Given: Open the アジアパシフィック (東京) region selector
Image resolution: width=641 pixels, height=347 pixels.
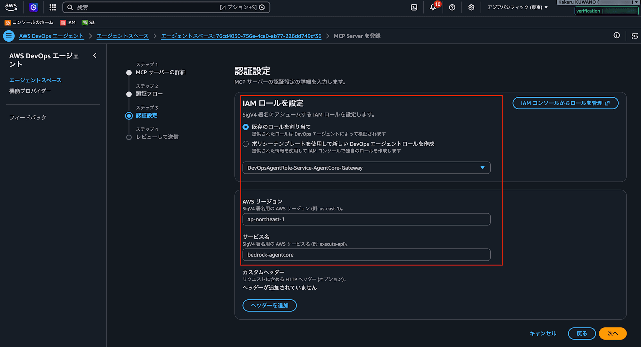Looking at the screenshot, I should [x=517, y=7].
